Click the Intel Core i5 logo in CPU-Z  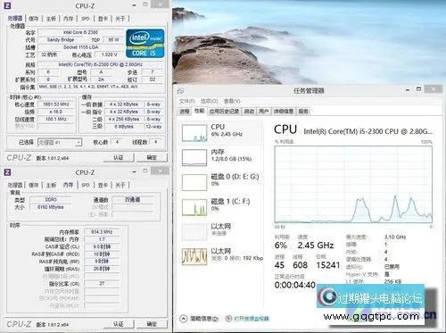click(x=145, y=43)
